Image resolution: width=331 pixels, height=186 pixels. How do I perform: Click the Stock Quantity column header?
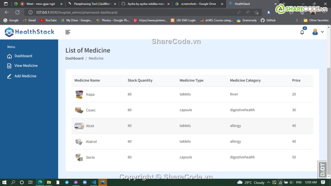click(140, 80)
